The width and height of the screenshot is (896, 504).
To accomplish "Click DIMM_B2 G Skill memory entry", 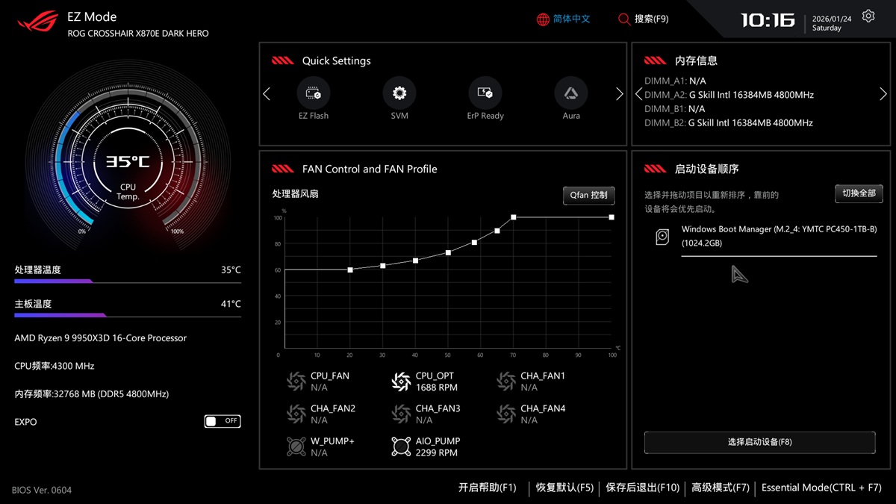I will 729,123.
